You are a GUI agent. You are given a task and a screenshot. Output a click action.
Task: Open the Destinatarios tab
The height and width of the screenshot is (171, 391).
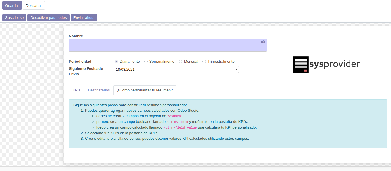tap(99, 90)
